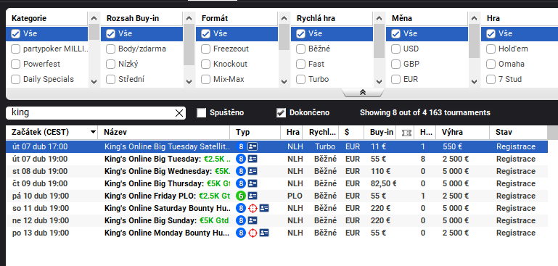Click the 82,50 € buy-in cell
Image resolution: width=558 pixels, height=266 pixels.
pos(383,183)
